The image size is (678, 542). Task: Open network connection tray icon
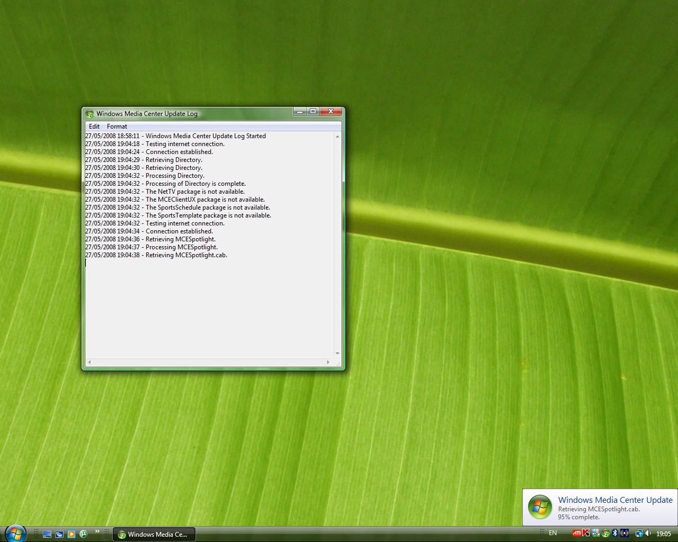(x=639, y=533)
